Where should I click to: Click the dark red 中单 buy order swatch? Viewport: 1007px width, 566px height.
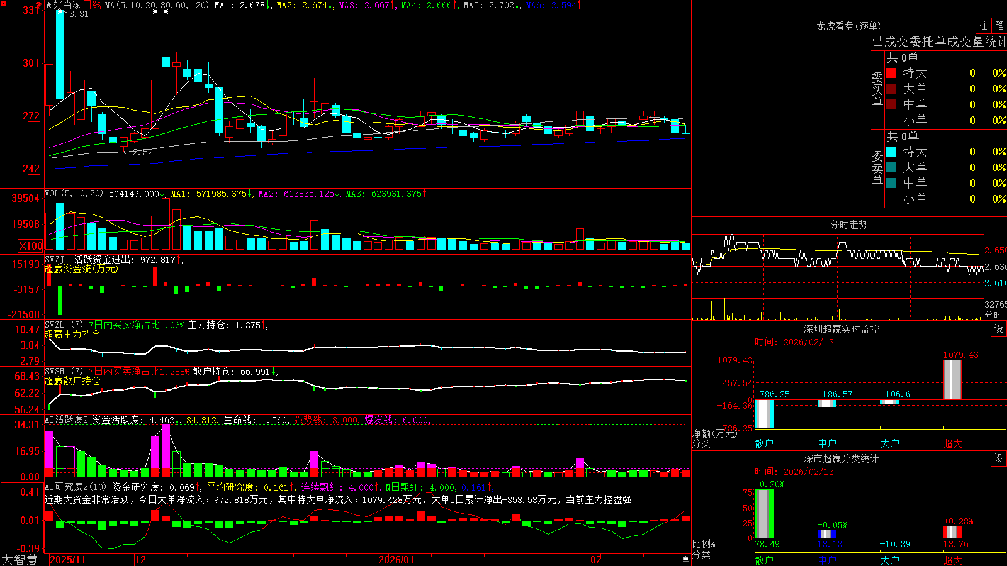pyautogui.click(x=891, y=104)
